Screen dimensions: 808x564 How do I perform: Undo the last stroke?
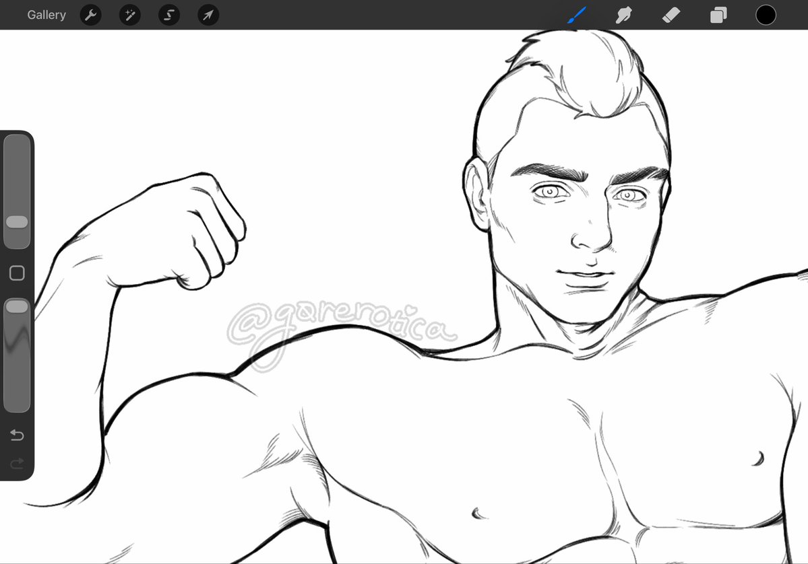17,435
